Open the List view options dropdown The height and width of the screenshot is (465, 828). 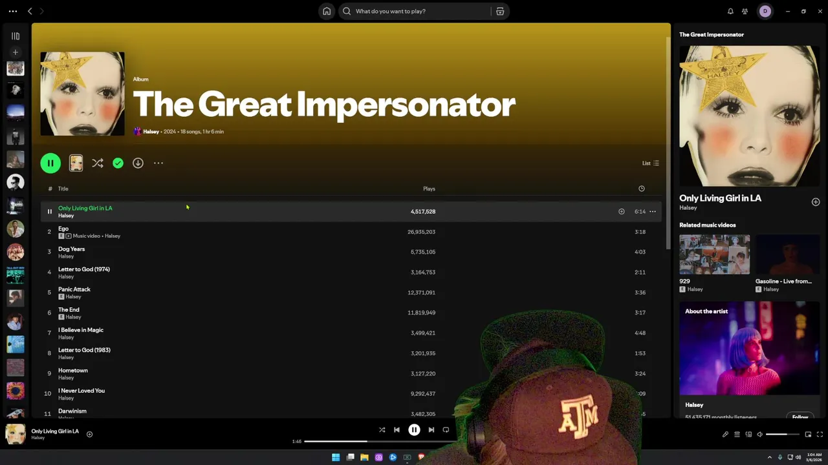coord(650,163)
